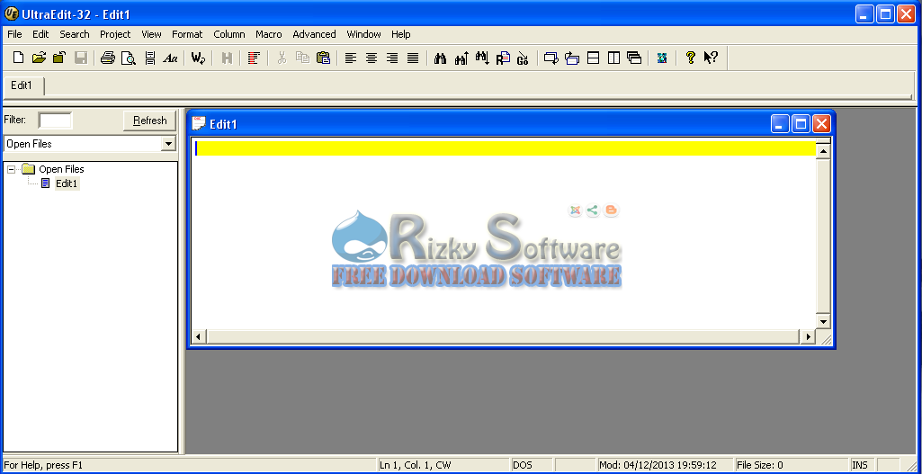
Task: Open the File menu
Action: [x=14, y=34]
